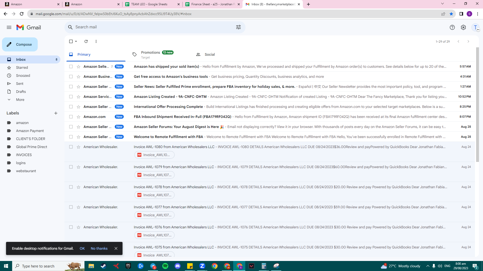Switch to the Finance Sheet browser tab
483x271 pixels.
pos(213,4)
